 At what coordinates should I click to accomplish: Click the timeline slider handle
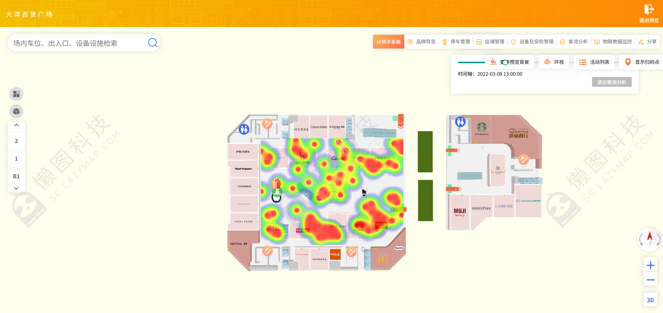505,62
